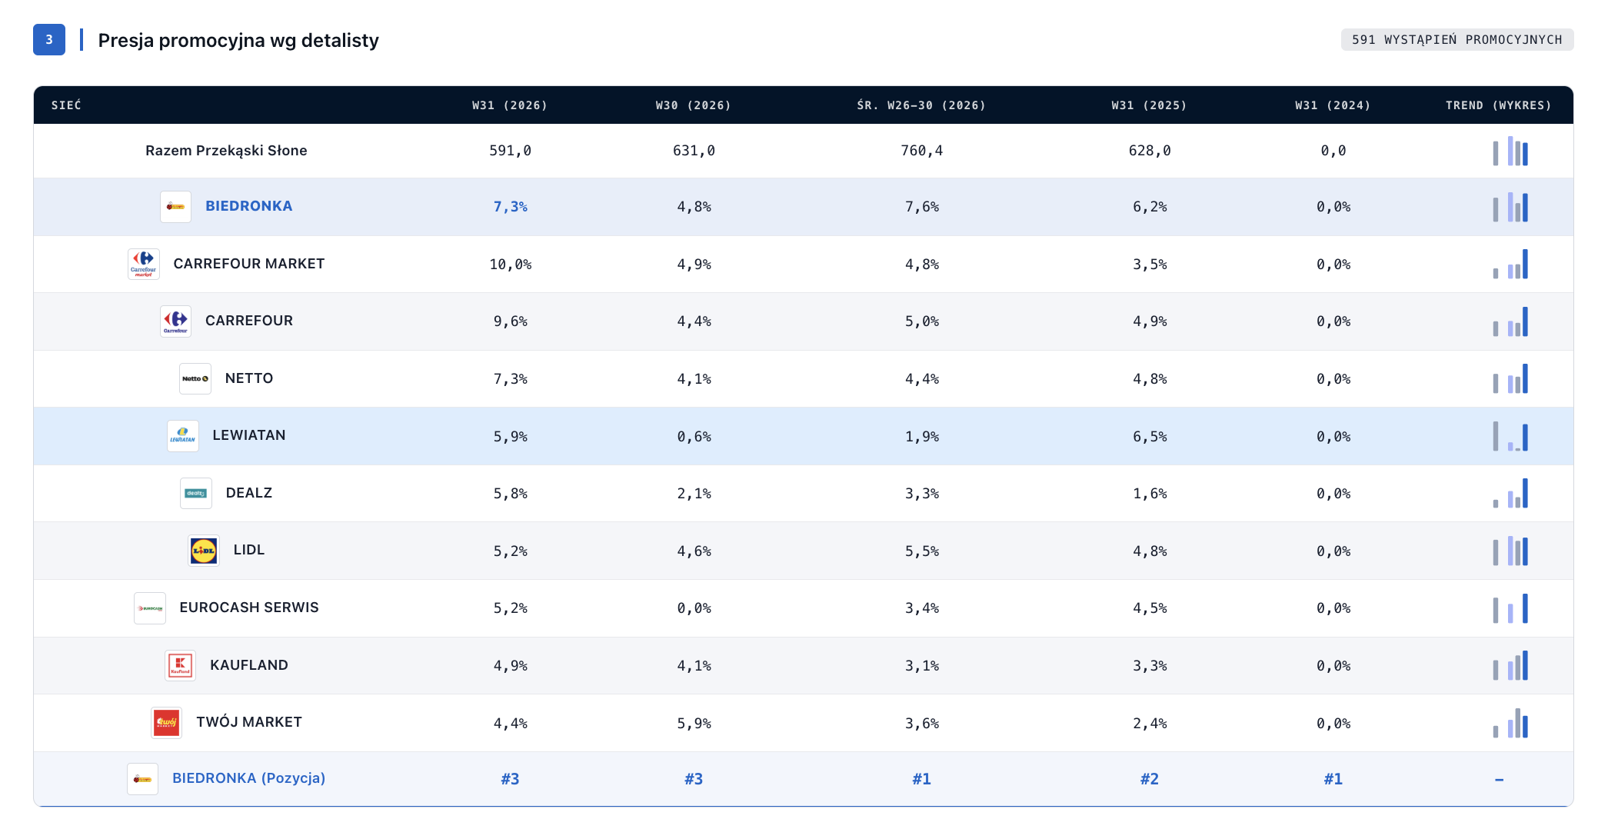Click the Lewiatan logo icon
The image size is (1598, 829).
pyautogui.click(x=183, y=436)
